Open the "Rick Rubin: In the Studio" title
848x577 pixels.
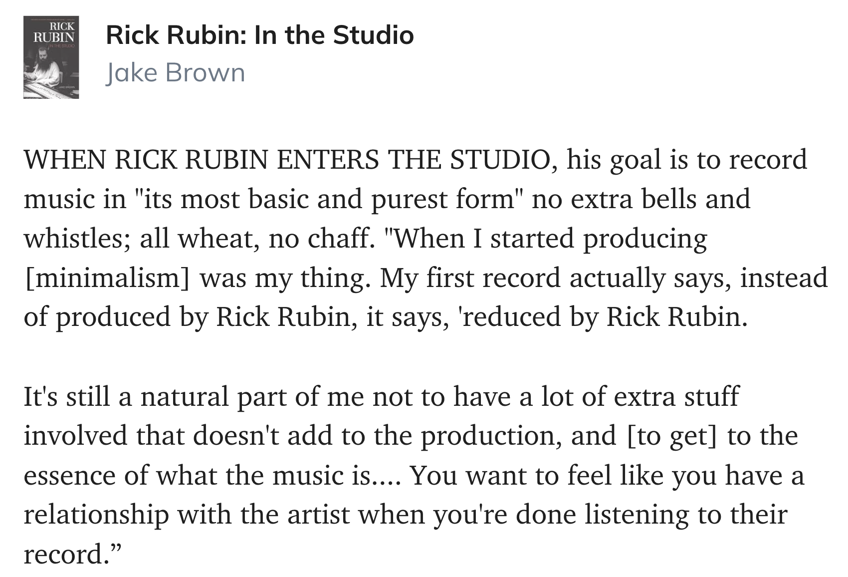pyautogui.click(x=259, y=35)
